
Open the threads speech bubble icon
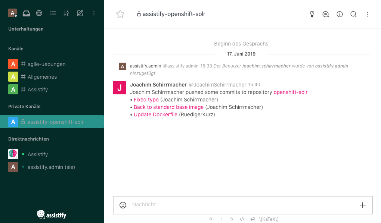(x=326, y=14)
